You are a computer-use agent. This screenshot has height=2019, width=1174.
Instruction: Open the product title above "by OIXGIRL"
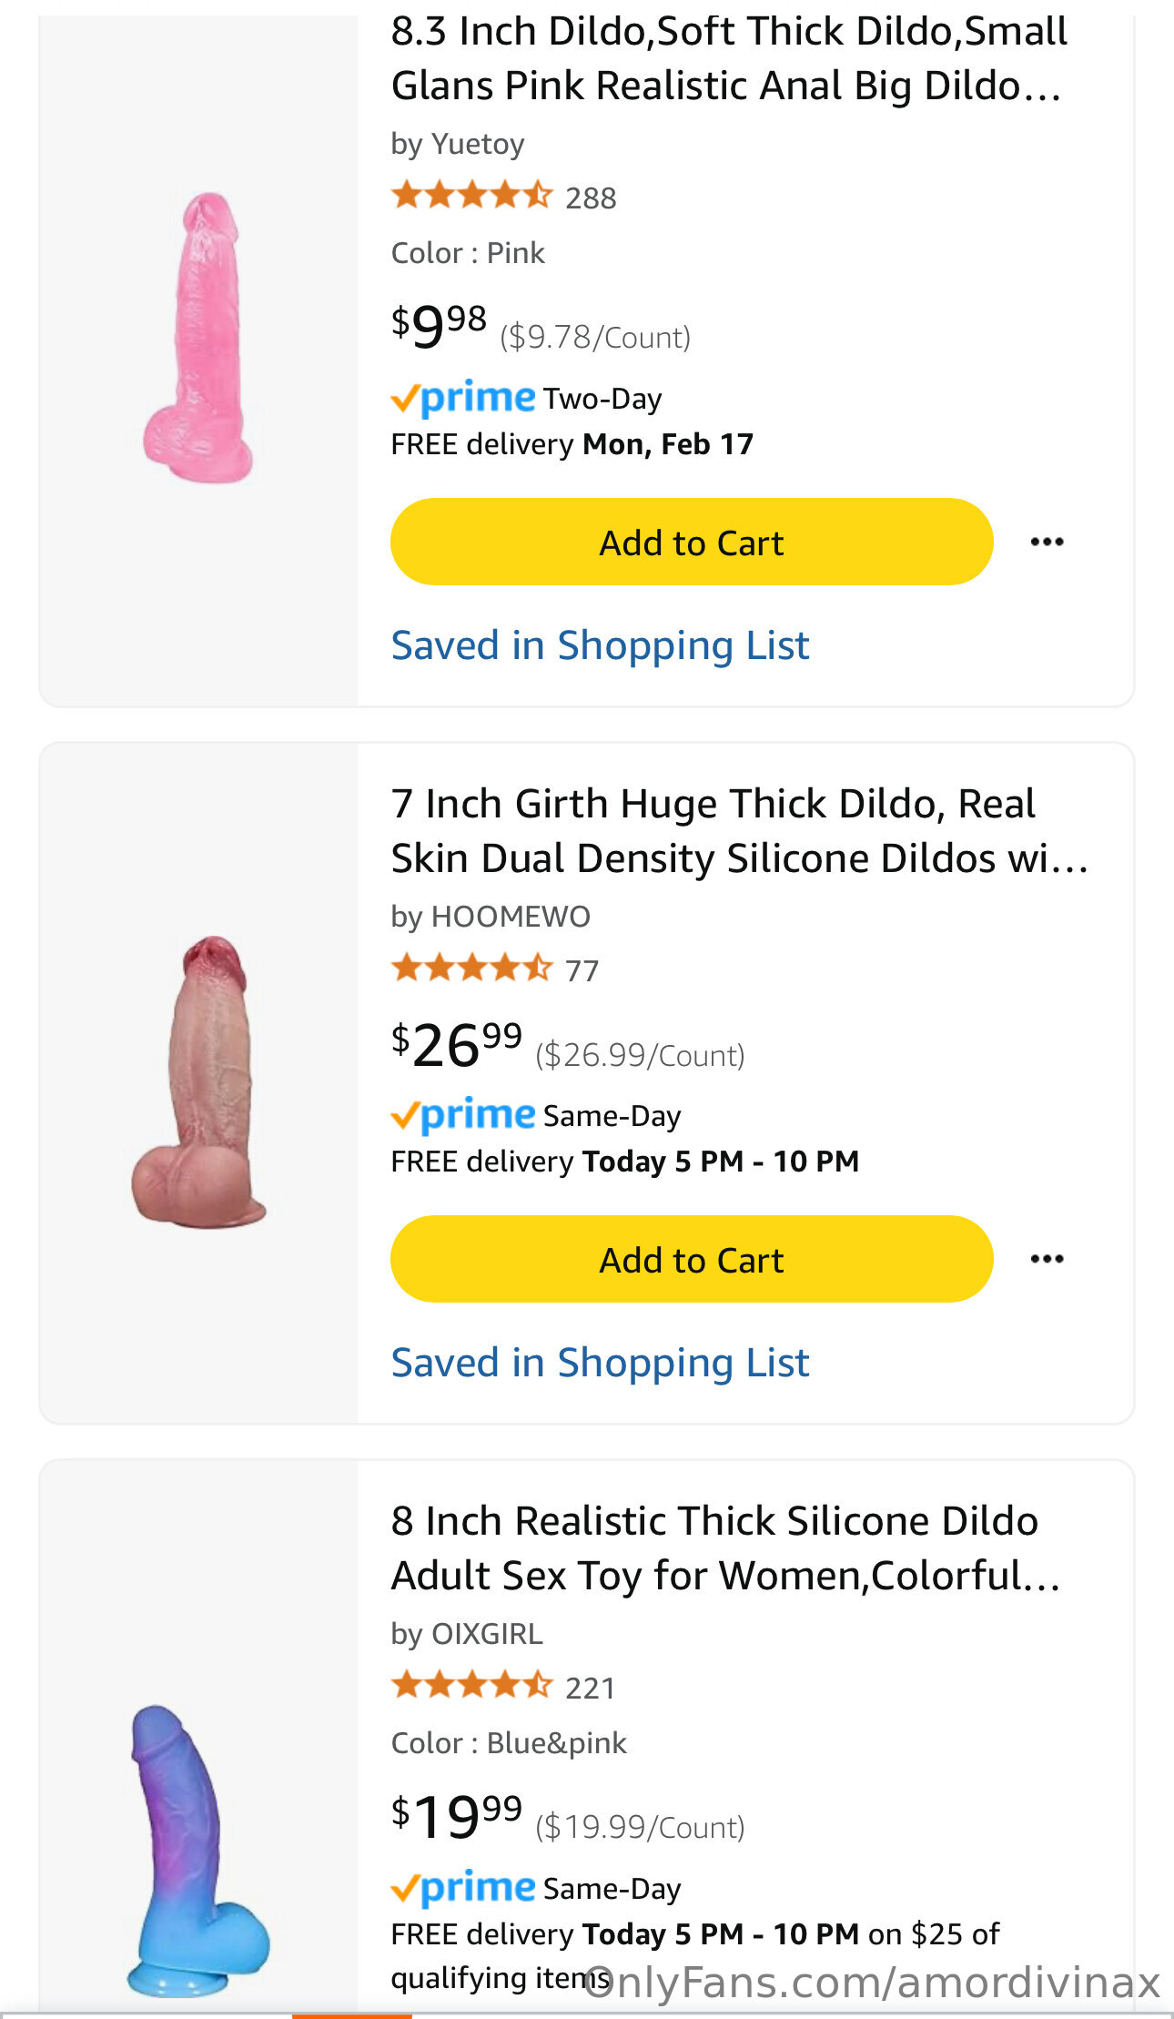pos(725,1548)
